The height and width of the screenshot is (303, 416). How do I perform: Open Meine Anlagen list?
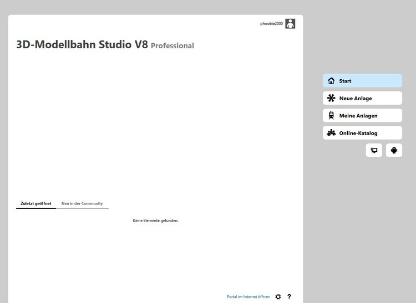pyautogui.click(x=362, y=115)
